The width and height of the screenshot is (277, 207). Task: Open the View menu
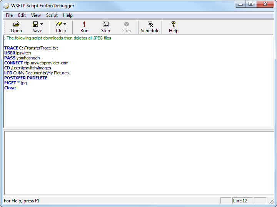[36, 15]
